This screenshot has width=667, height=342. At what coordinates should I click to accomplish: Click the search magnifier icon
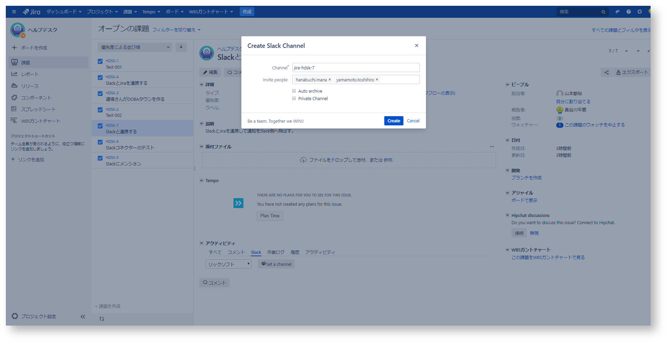coord(603,12)
